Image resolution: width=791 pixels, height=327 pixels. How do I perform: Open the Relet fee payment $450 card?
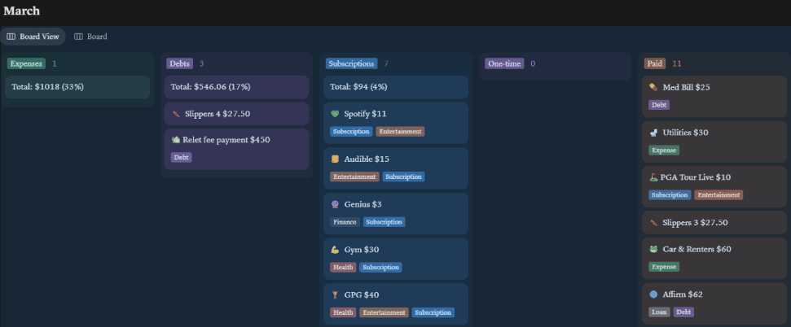click(236, 149)
